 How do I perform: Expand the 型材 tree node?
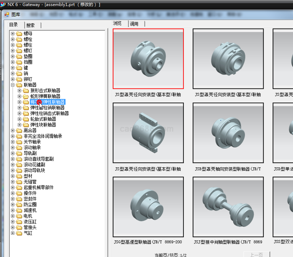tap(13, 176)
